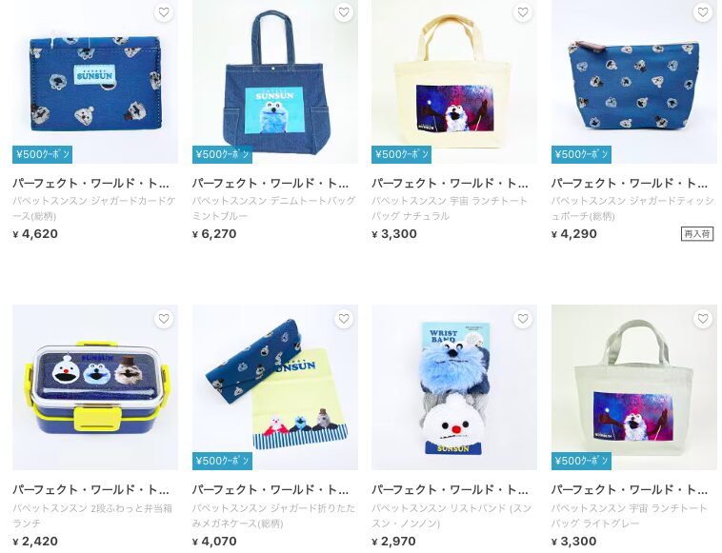Click the 宇宙 ランチトートバッグ ナチュラル title
Viewport: 722px width, 553px height.
(450, 207)
